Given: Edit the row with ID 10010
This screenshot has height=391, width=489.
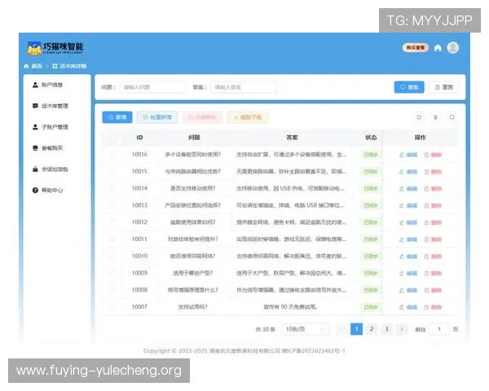Looking at the screenshot, I should click(408, 257).
